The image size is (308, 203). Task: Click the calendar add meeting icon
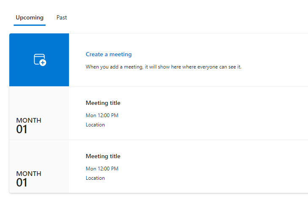[39, 60]
